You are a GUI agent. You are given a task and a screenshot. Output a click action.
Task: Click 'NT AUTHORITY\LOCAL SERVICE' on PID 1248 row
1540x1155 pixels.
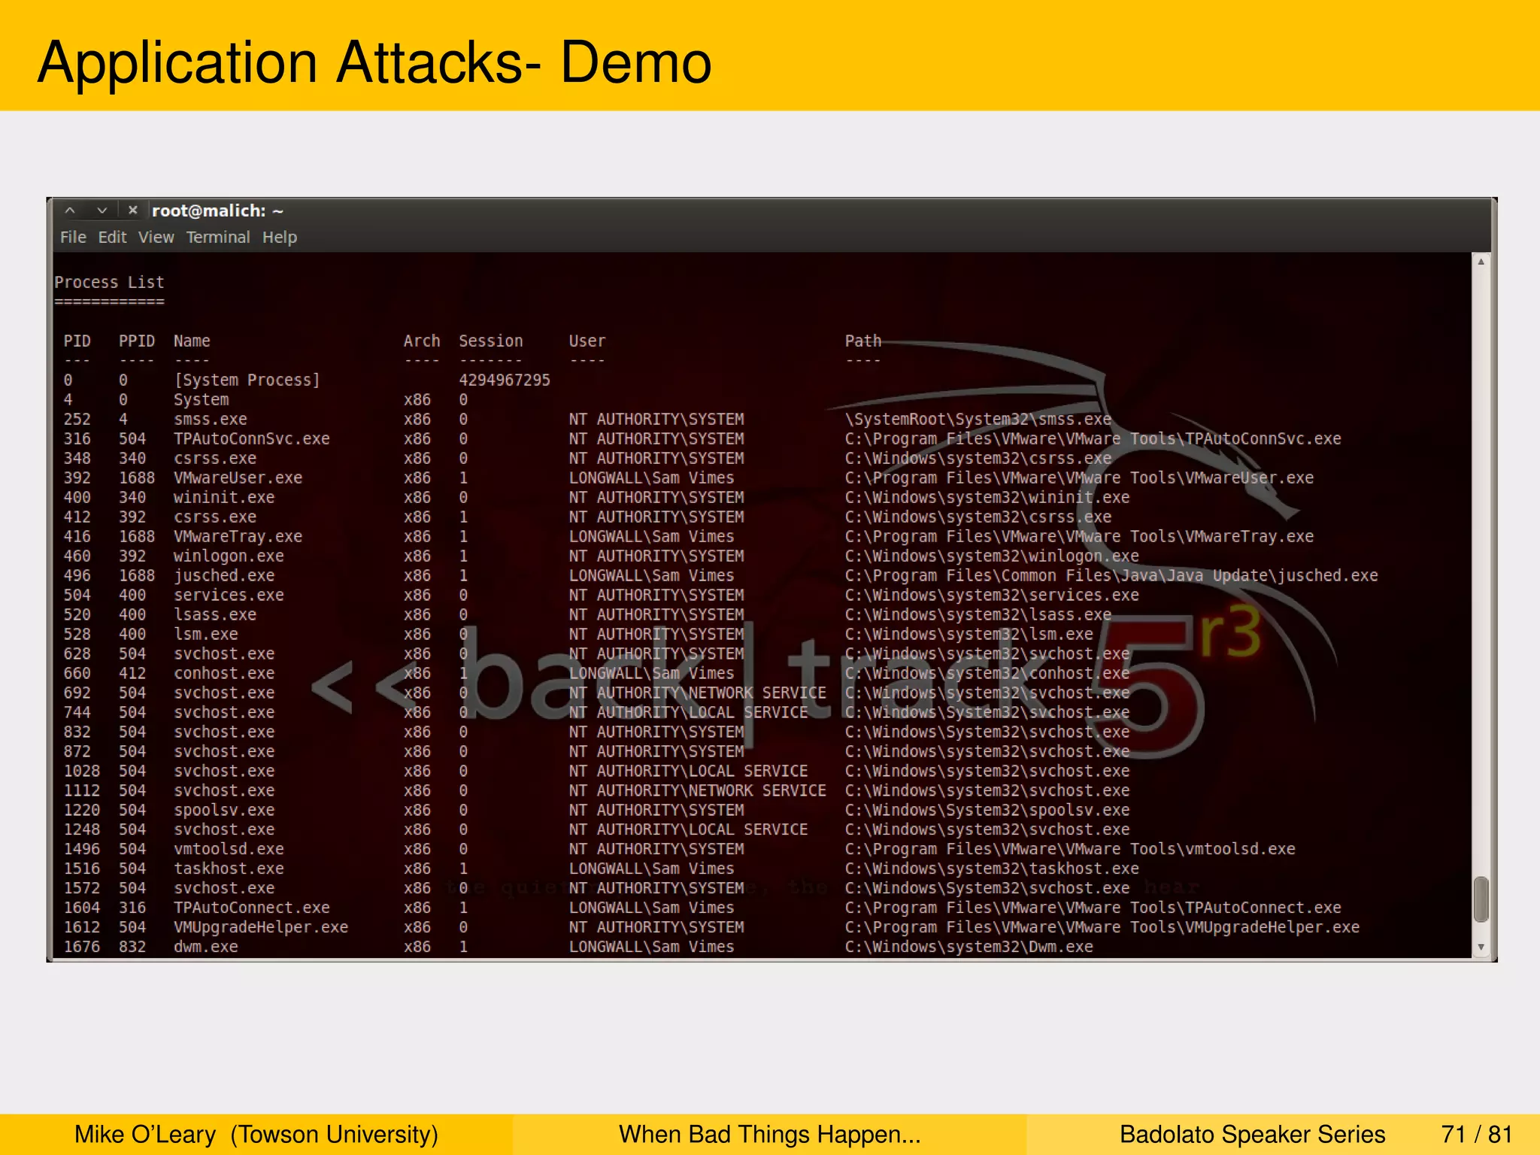tap(688, 830)
